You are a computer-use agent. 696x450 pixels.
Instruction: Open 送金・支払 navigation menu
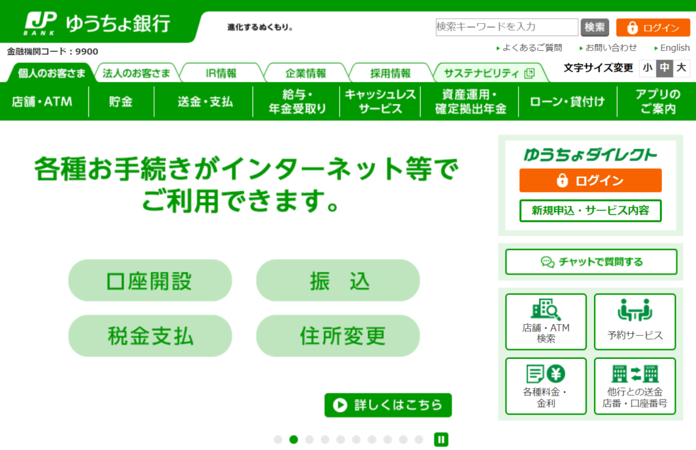click(x=205, y=102)
